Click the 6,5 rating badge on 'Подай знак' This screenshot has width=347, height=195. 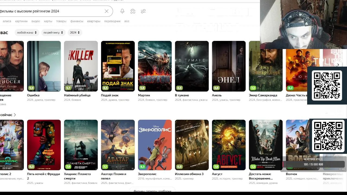click(105, 88)
